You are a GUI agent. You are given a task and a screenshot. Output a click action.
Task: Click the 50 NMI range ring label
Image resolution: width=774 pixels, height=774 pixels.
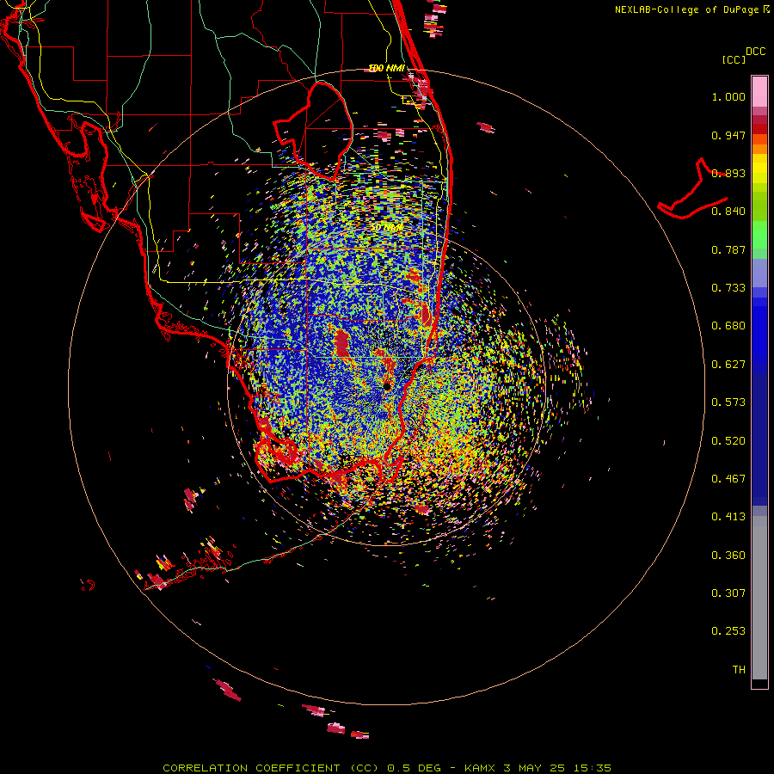tap(388, 227)
